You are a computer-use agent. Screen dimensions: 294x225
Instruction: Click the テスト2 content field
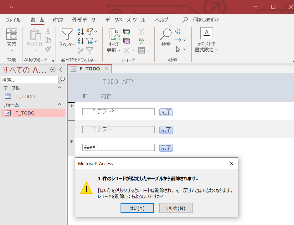(126, 112)
